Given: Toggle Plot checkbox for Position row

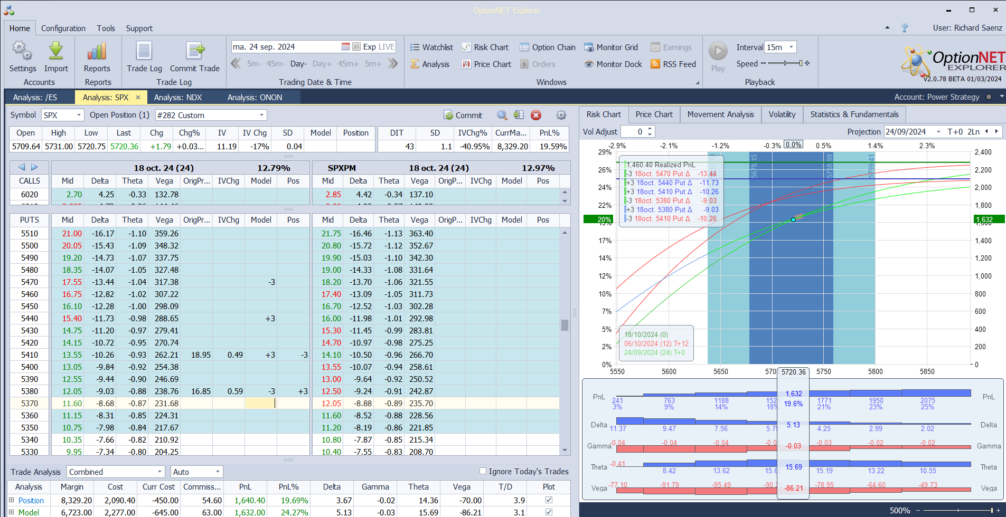Looking at the screenshot, I should [x=549, y=500].
